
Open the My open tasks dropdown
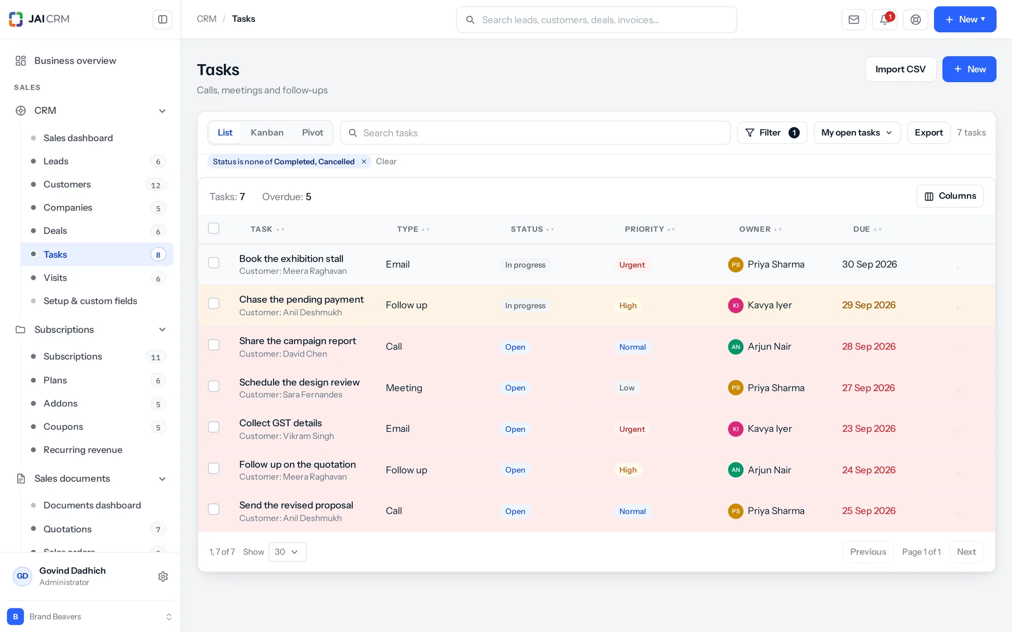pyautogui.click(x=857, y=133)
